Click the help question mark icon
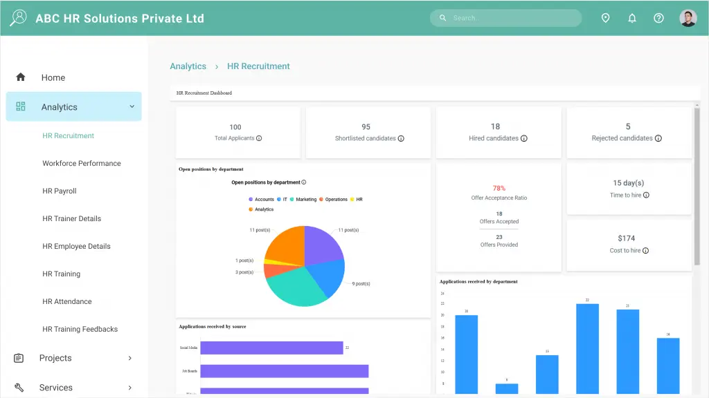Screen dimensions: 709x398 click(x=658, y=18)
